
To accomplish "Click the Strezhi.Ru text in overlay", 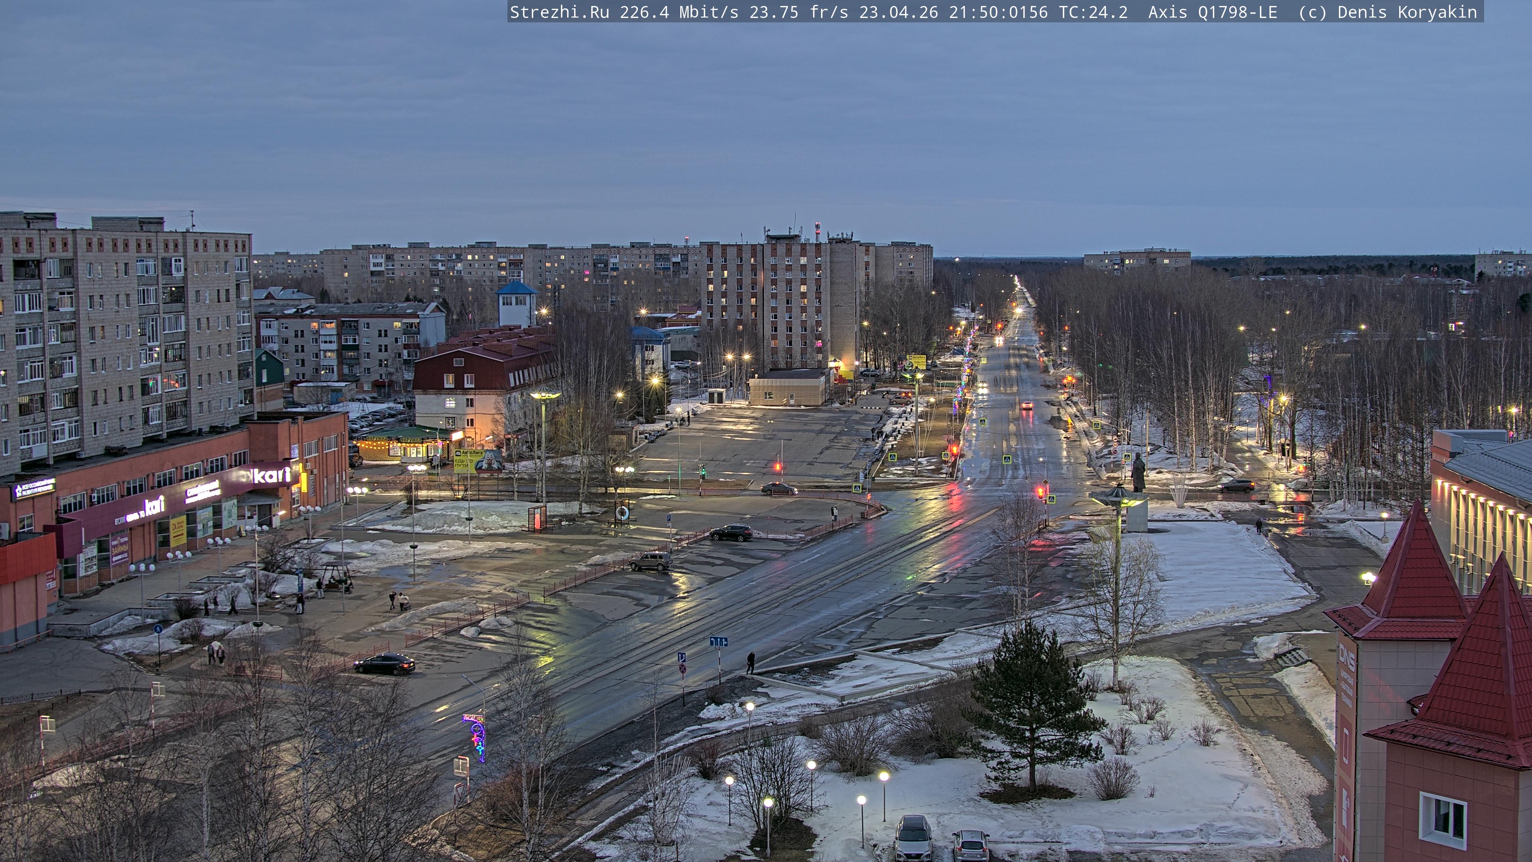I will 559,12.
